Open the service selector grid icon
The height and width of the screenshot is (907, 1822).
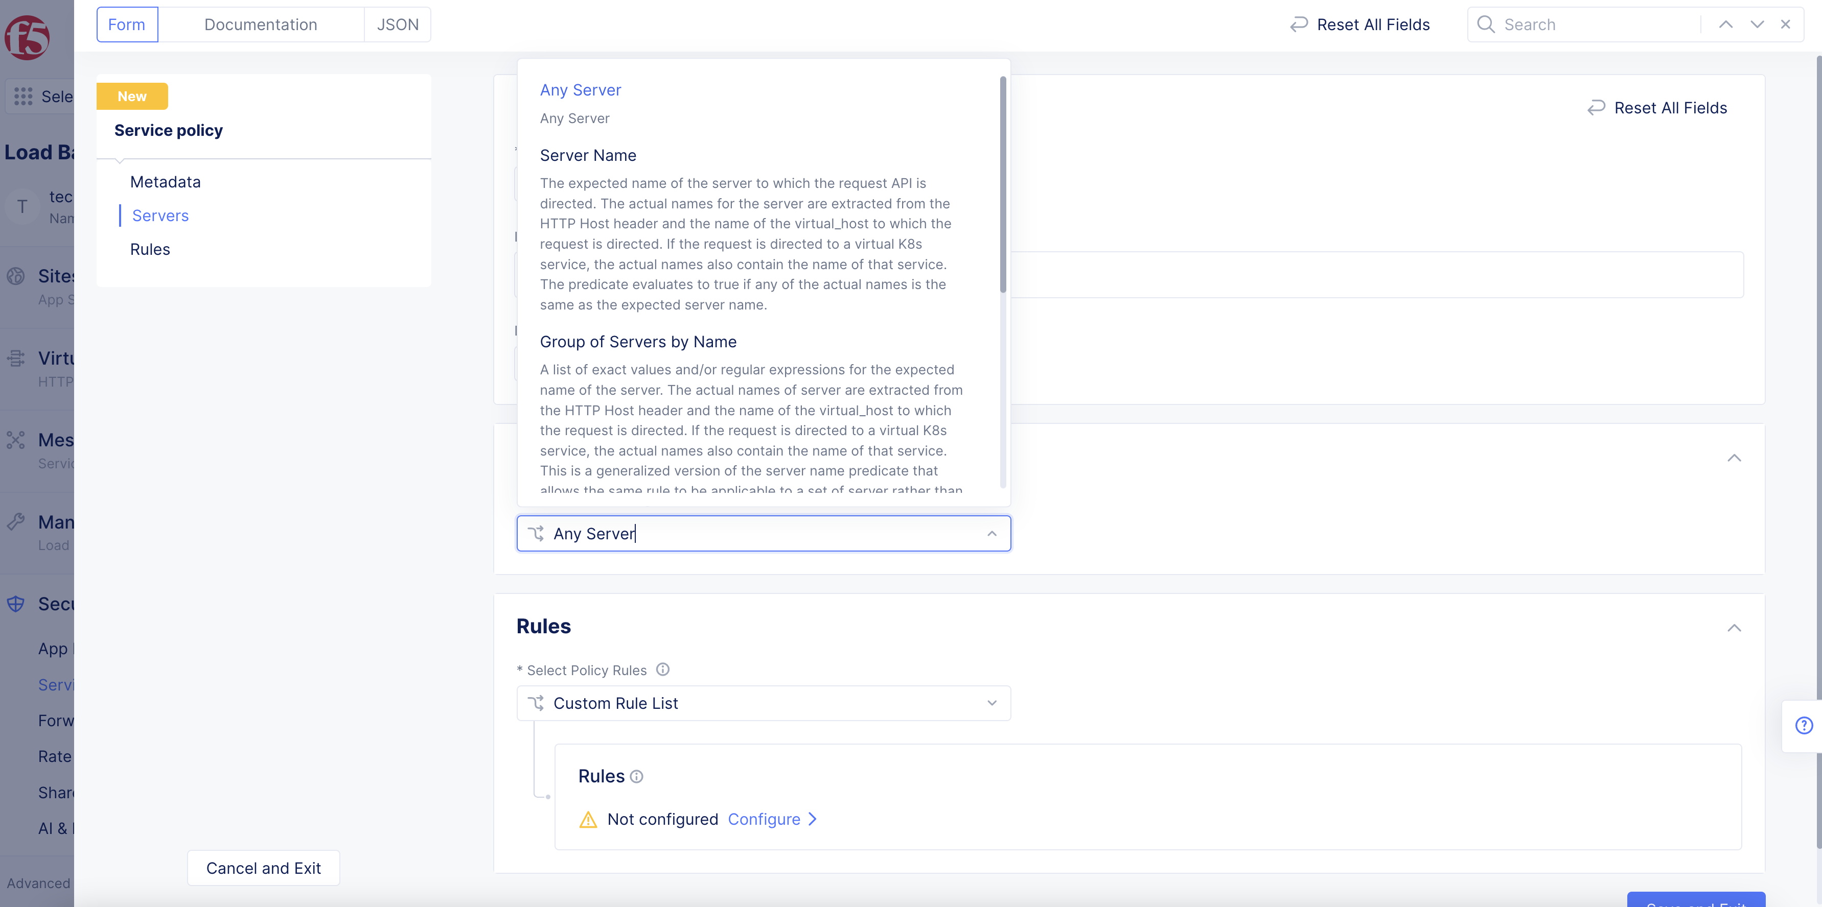[24, 97]
